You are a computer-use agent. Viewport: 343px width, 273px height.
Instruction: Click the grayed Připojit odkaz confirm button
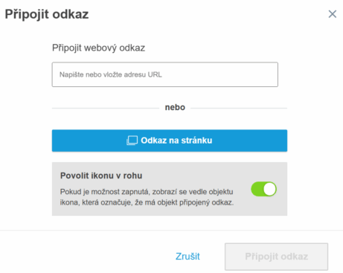277,257
